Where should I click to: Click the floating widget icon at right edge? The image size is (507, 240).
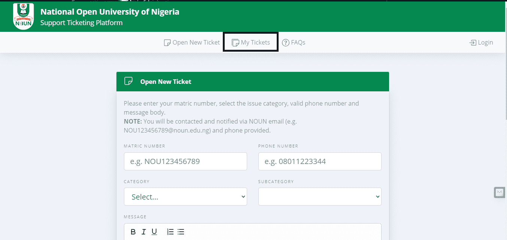click(499, 192)
